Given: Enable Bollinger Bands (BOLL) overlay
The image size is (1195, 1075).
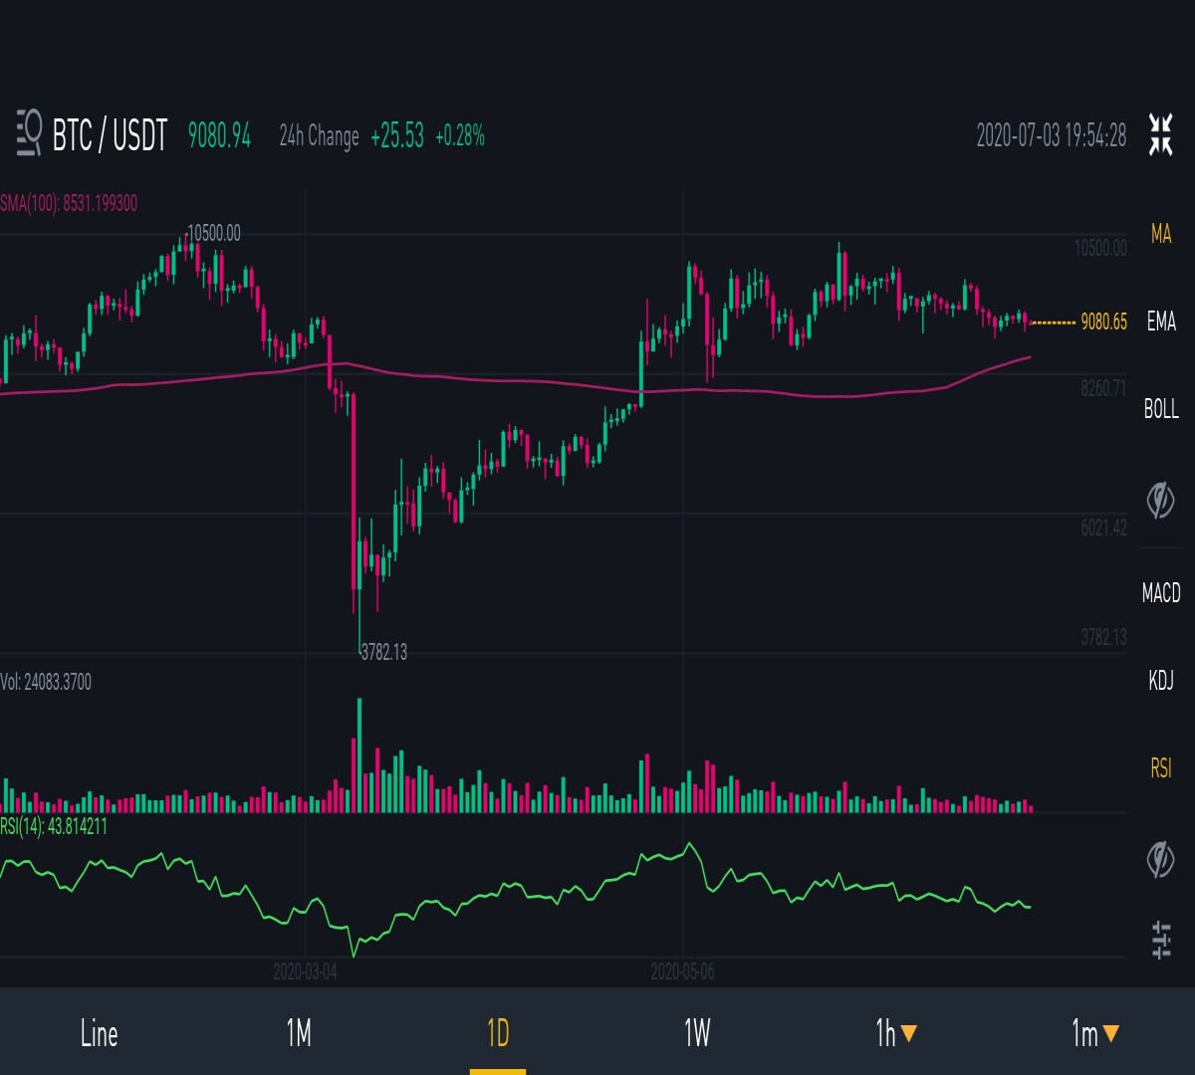Looking at the screenshot, I should [1161, 409].
